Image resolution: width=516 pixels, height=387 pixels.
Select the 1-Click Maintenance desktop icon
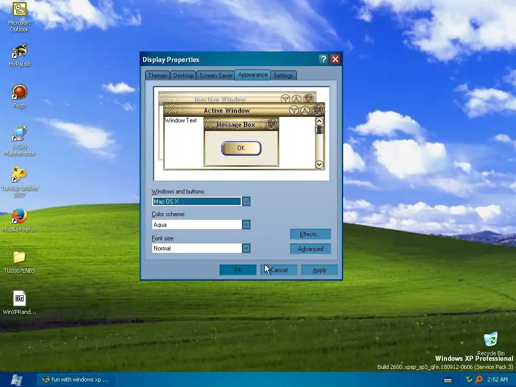(19, 141)
